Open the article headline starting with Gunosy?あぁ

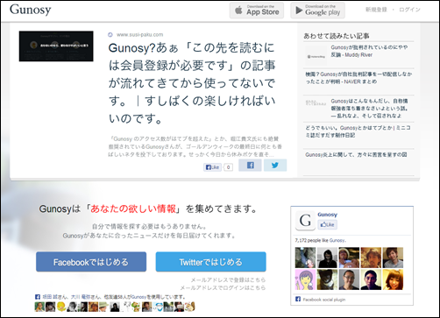point(192,83)
